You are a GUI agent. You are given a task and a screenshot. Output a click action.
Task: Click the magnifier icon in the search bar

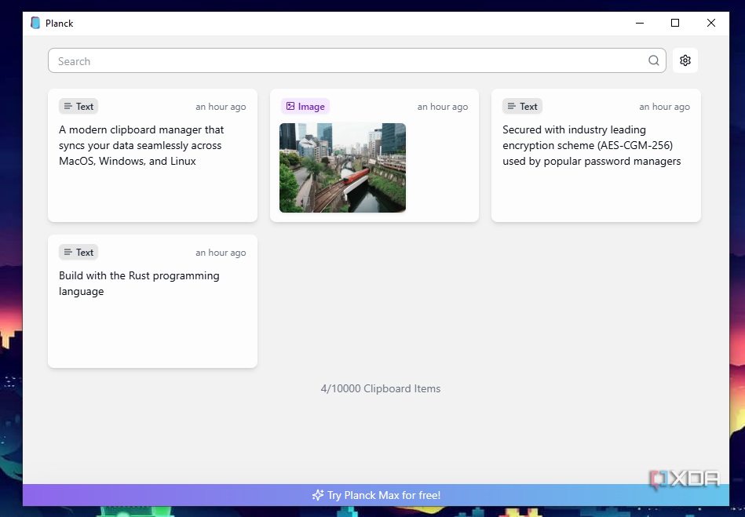[654, 60]
